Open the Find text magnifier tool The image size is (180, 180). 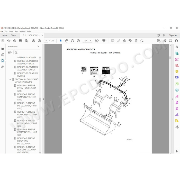click(x=26, y=41)
